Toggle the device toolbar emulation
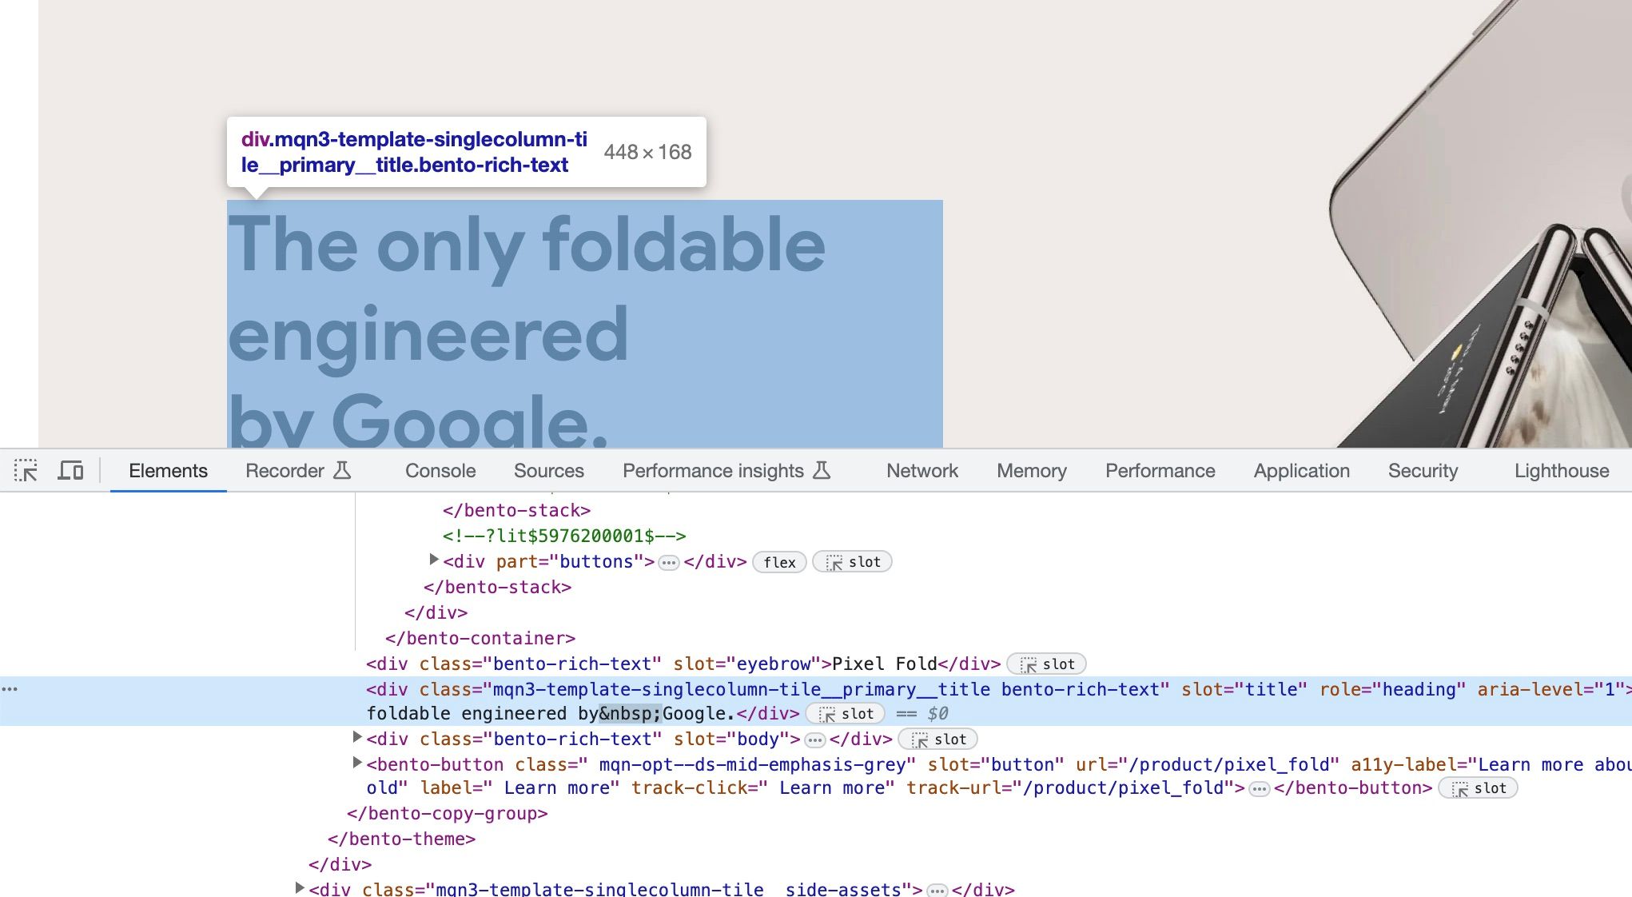1632x897 pixels. 70,471
